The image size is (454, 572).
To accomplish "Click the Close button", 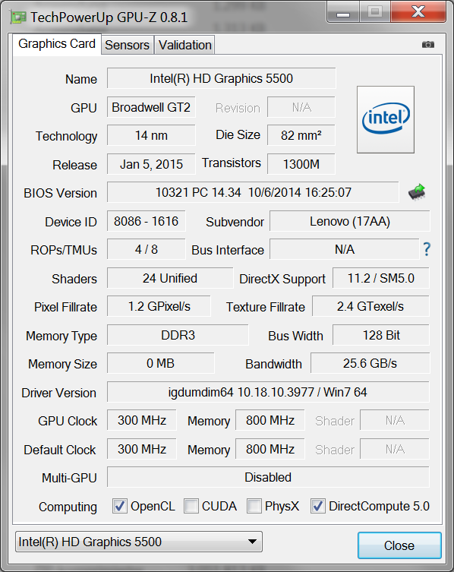I will click(399, 545).
